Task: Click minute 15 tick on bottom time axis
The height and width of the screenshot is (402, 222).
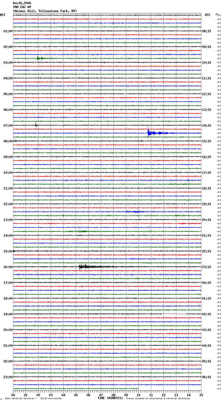Action: (x=201, y=395)
